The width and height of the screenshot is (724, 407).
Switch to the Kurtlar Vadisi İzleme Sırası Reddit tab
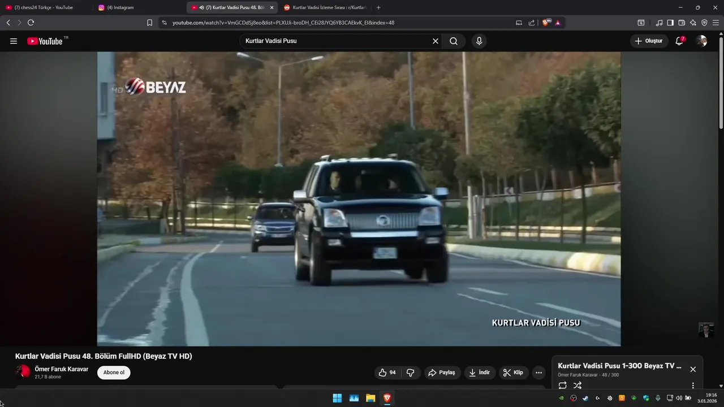click(325, 7)
